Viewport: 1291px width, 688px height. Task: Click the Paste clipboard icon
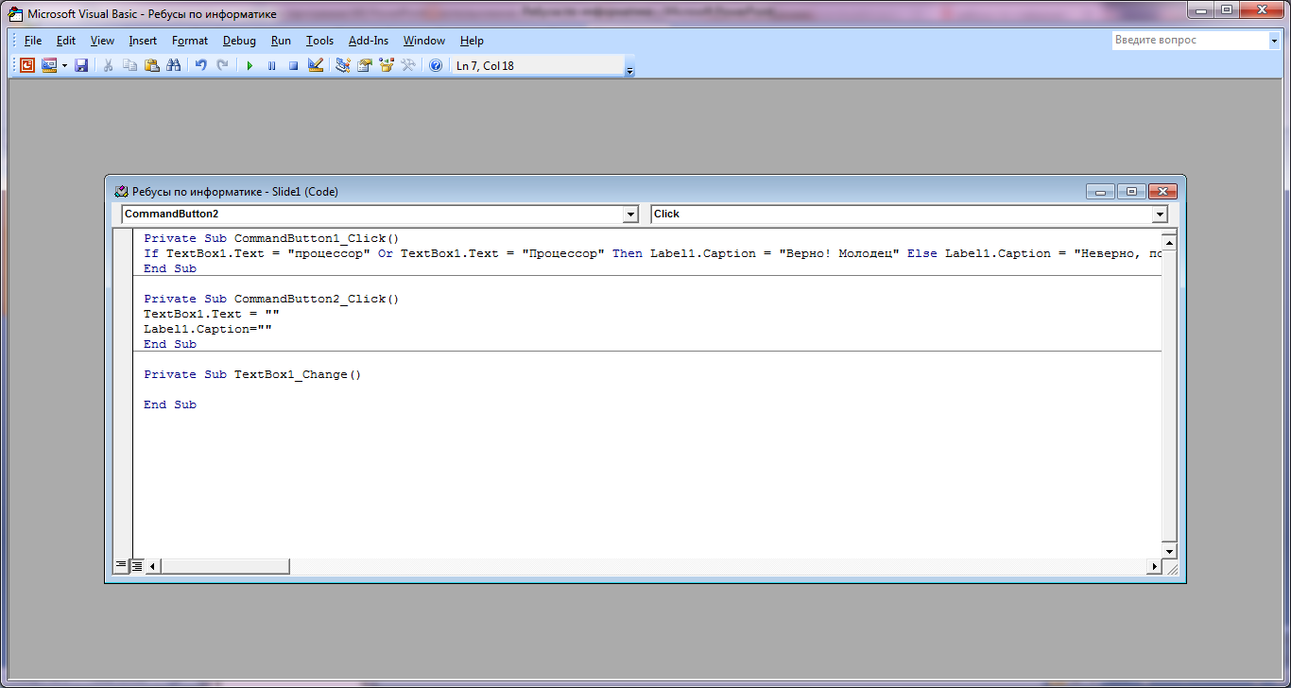click(x=151, y=65)
